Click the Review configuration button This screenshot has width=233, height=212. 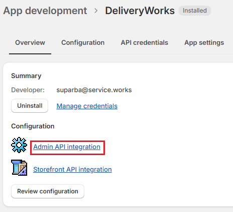pos(48,191)
